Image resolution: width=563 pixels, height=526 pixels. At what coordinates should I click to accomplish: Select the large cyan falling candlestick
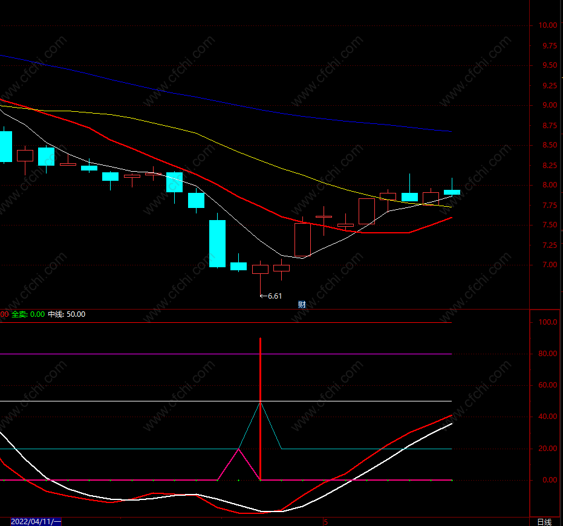pos(217,244)
